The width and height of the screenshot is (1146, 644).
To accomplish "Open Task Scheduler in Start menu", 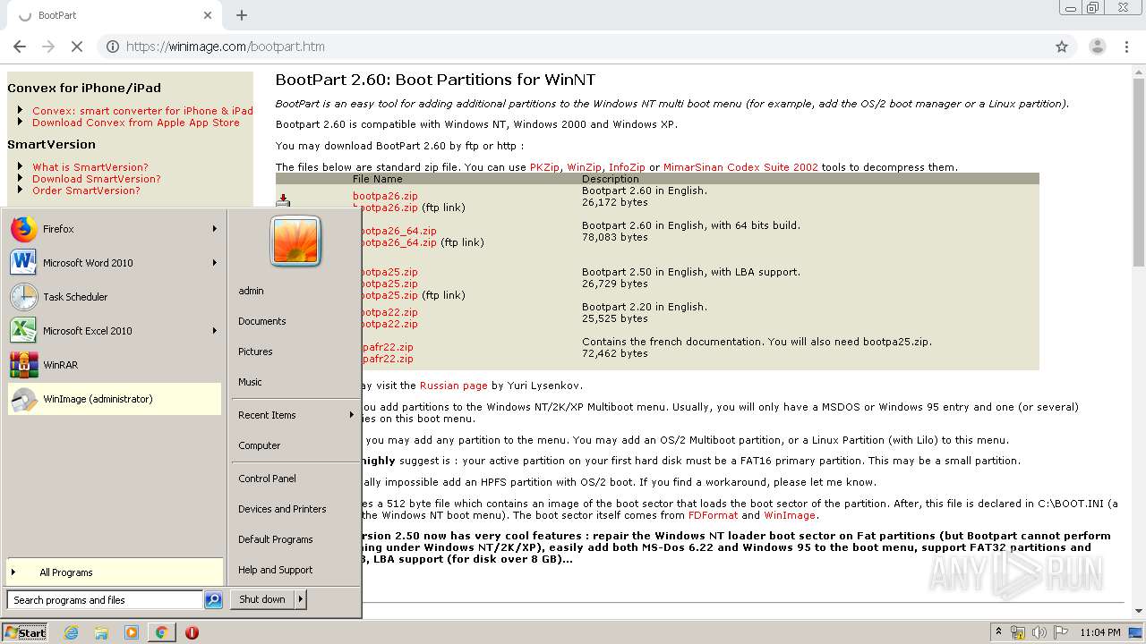I will coord(114,297).
